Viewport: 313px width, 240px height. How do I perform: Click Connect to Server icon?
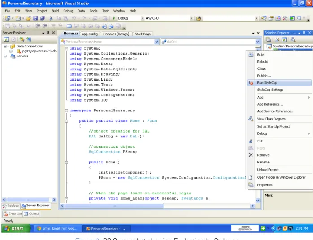(x=29, y=39)
